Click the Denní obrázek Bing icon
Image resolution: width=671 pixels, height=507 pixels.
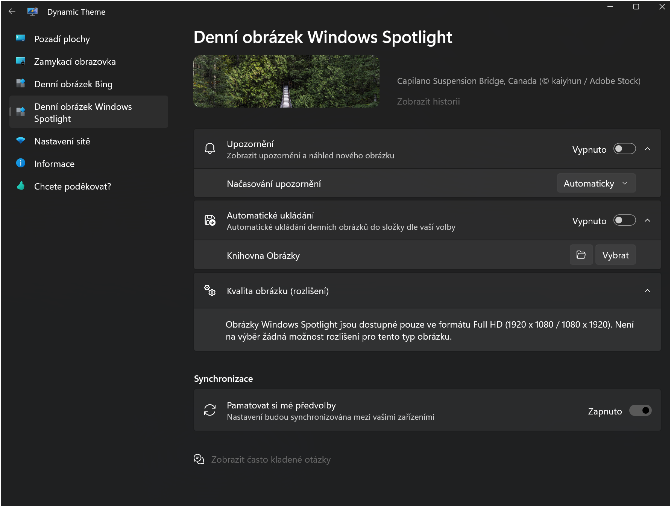coord(21,83)
